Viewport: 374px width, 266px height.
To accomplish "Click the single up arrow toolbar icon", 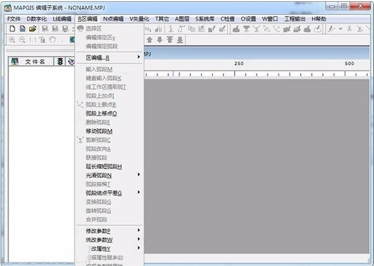I will point(149,40).
